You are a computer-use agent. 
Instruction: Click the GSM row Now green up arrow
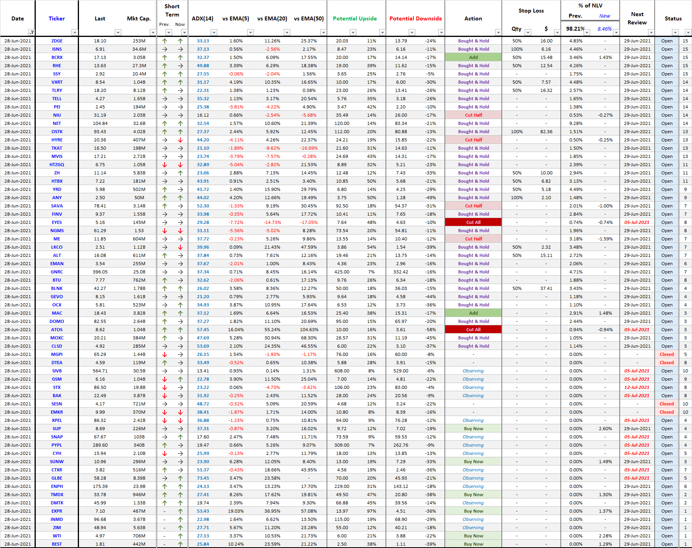point(180,379)
